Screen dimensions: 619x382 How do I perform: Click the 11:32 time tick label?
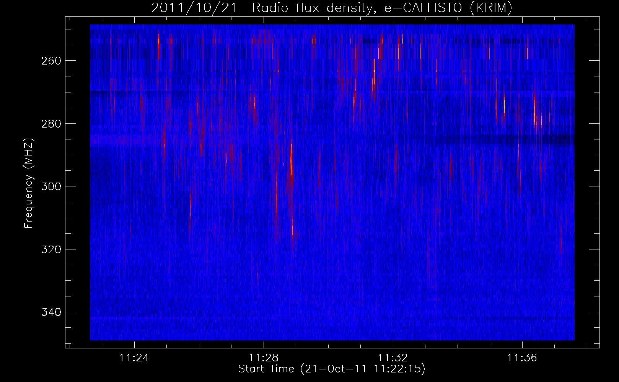tap(393, 358)
